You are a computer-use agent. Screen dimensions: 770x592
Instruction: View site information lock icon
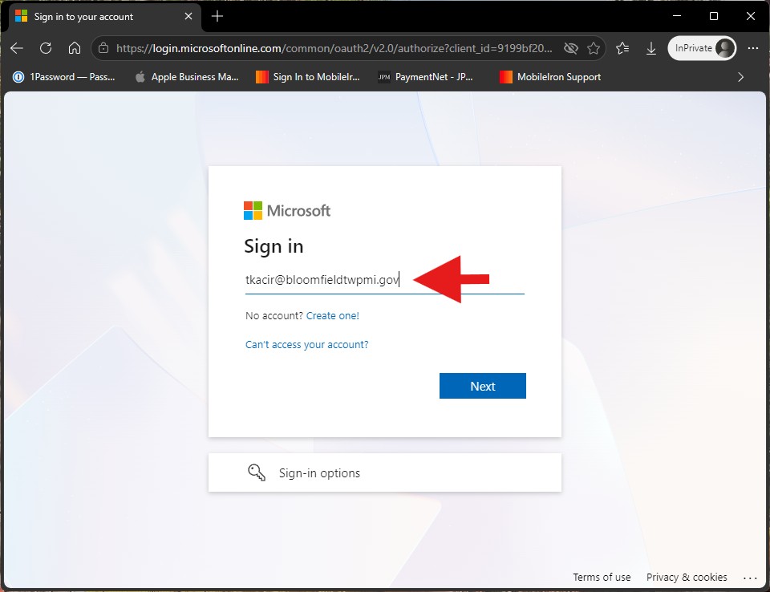click(x=103, y=48)
